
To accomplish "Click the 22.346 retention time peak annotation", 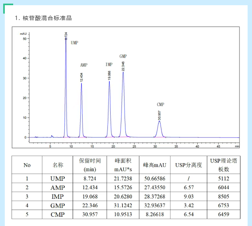I will point(123,66).
